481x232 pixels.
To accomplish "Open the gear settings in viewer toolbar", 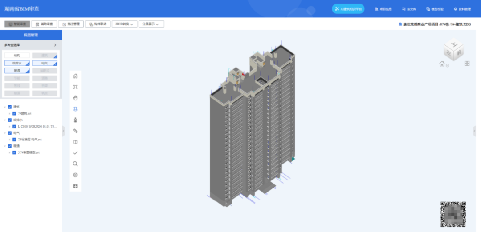I will (75, 175).
